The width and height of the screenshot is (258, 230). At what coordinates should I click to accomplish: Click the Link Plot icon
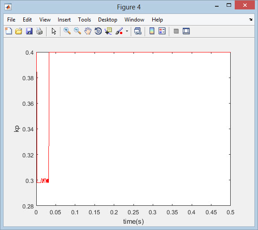pos(138,31)
